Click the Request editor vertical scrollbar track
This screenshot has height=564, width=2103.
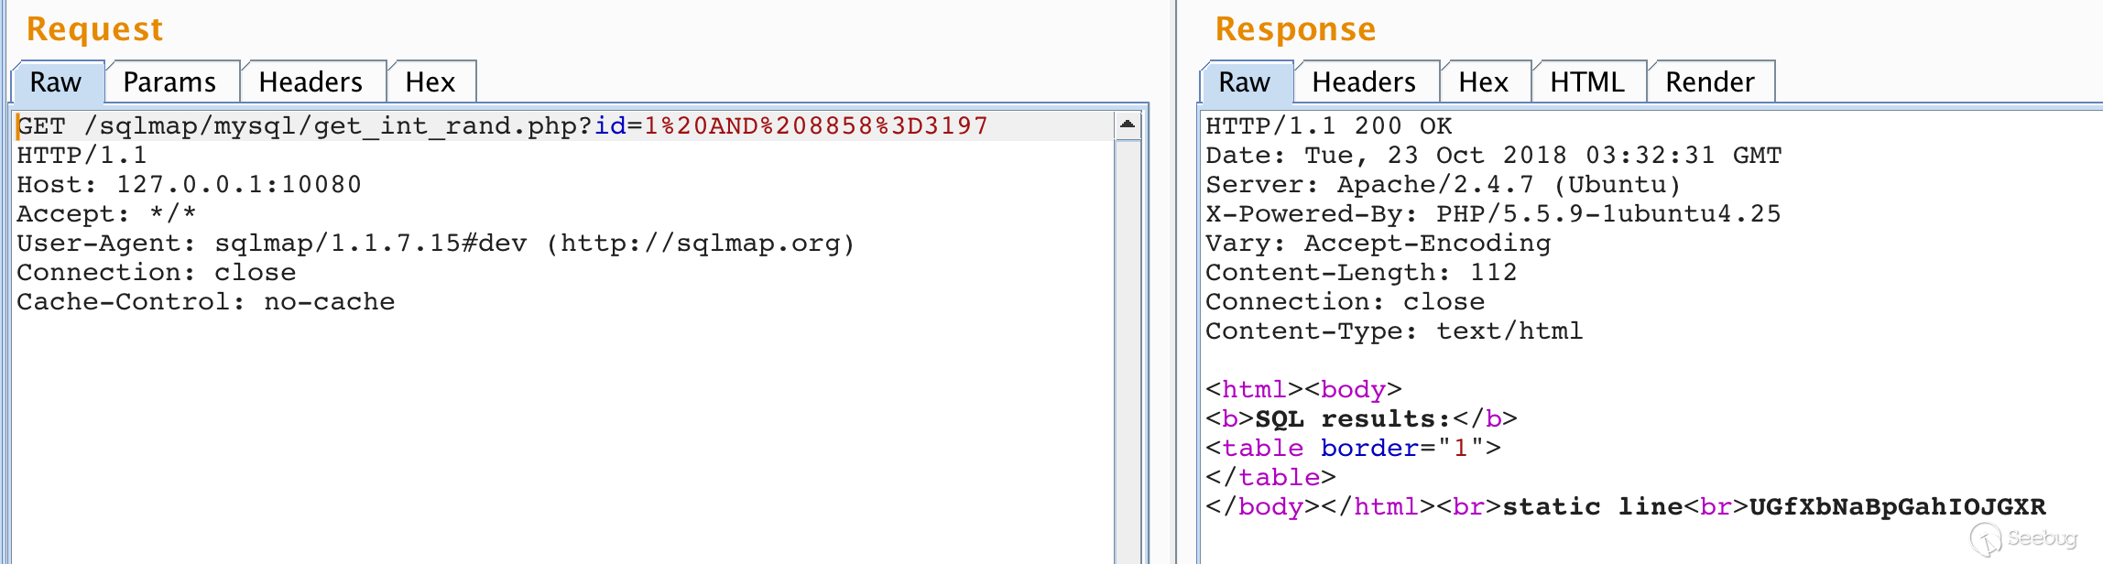point(1128,352)
